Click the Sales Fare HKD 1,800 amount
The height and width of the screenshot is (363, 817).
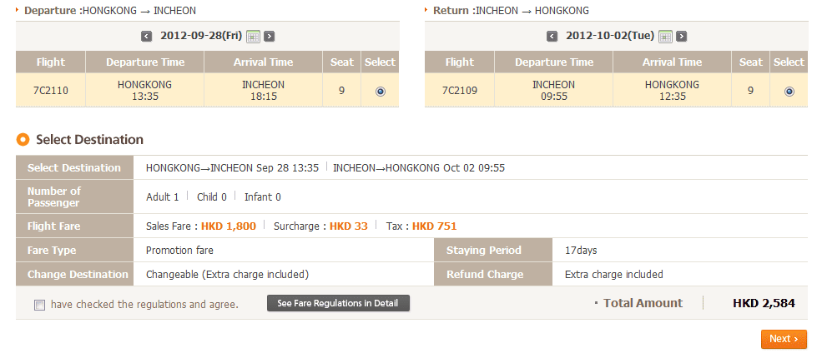tap(228, 226)
